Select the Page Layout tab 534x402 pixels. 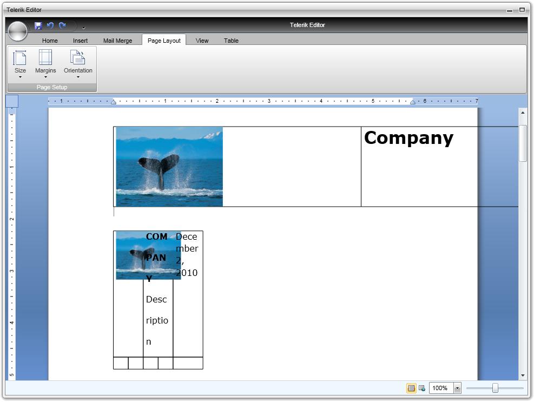(x=164, y=41)
